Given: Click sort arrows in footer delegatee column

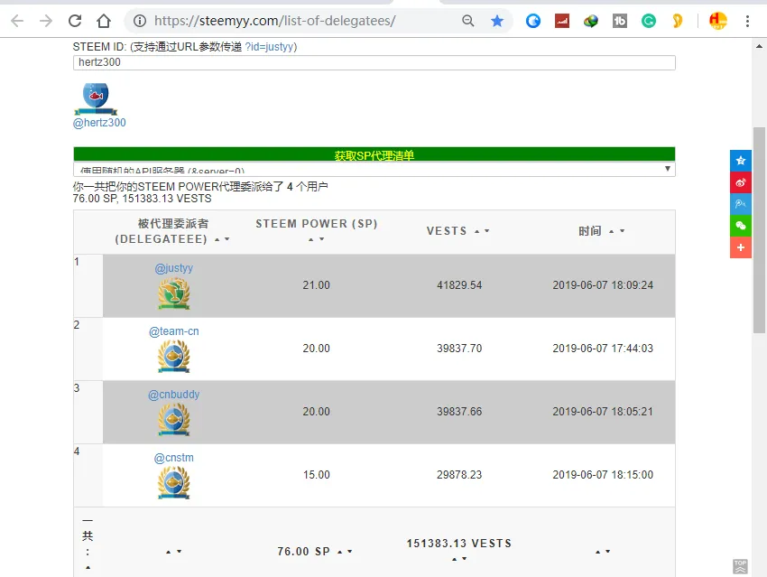Looking at the screenshot, I should pos(173,552).
